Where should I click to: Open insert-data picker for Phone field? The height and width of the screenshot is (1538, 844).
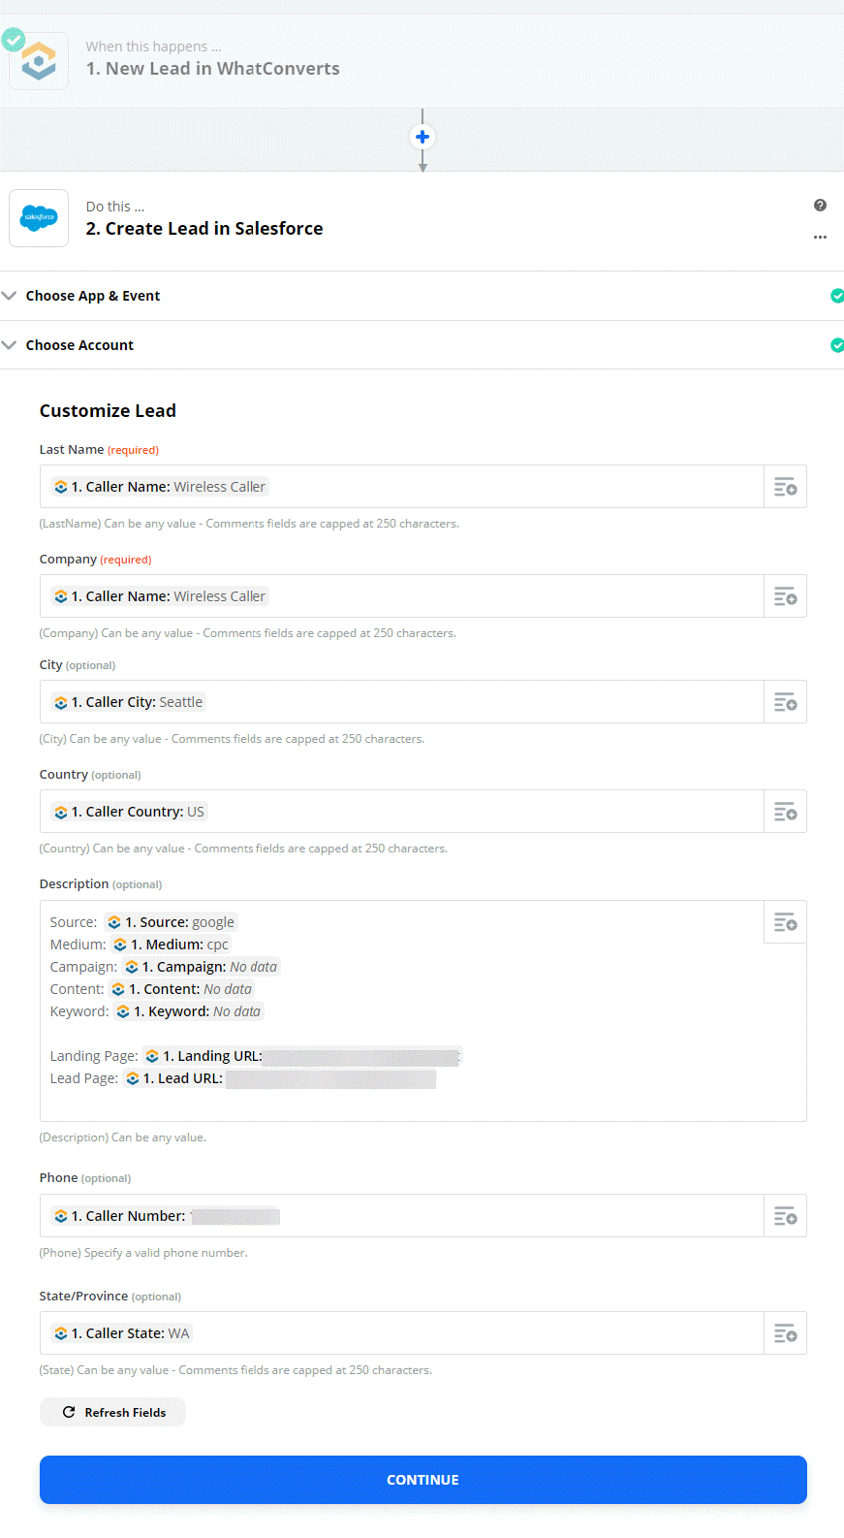tap(785, 1216)
